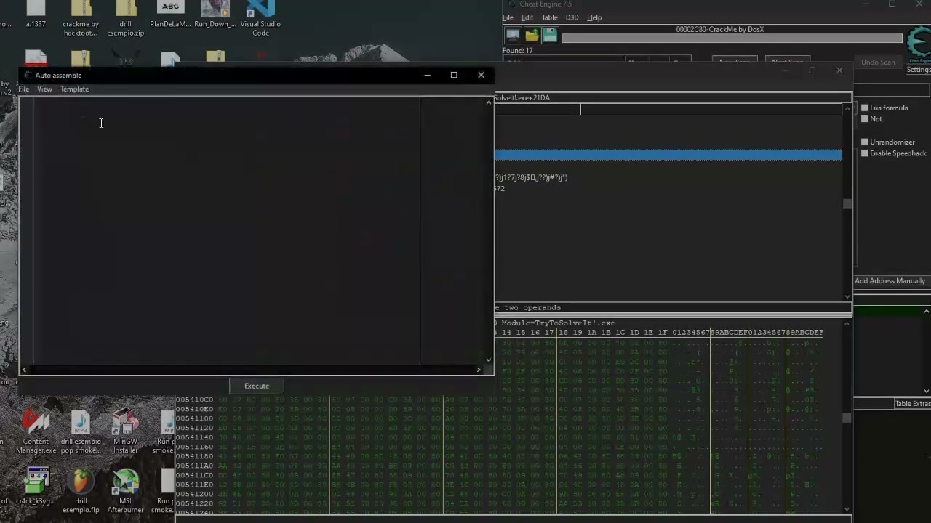Screen dimensions: 931x523
Task: Select drill esempio.zip desktop icon
Action: pos(126,18)
